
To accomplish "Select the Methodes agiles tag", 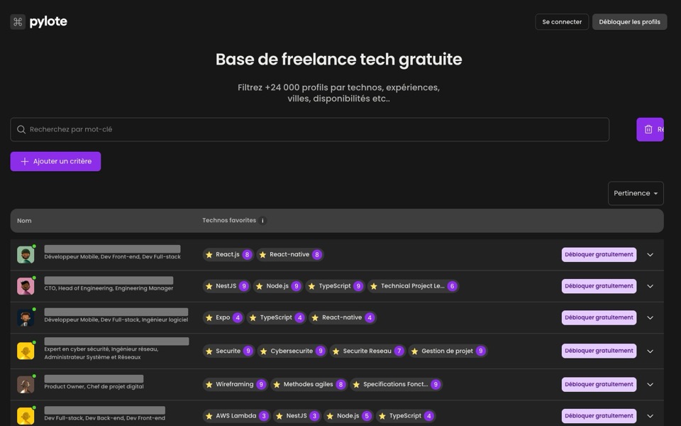I will click(x=309, y=384).
